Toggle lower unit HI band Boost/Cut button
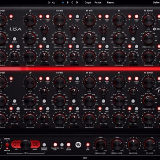Screen dimensions: 160x160 tap(136, 79)
